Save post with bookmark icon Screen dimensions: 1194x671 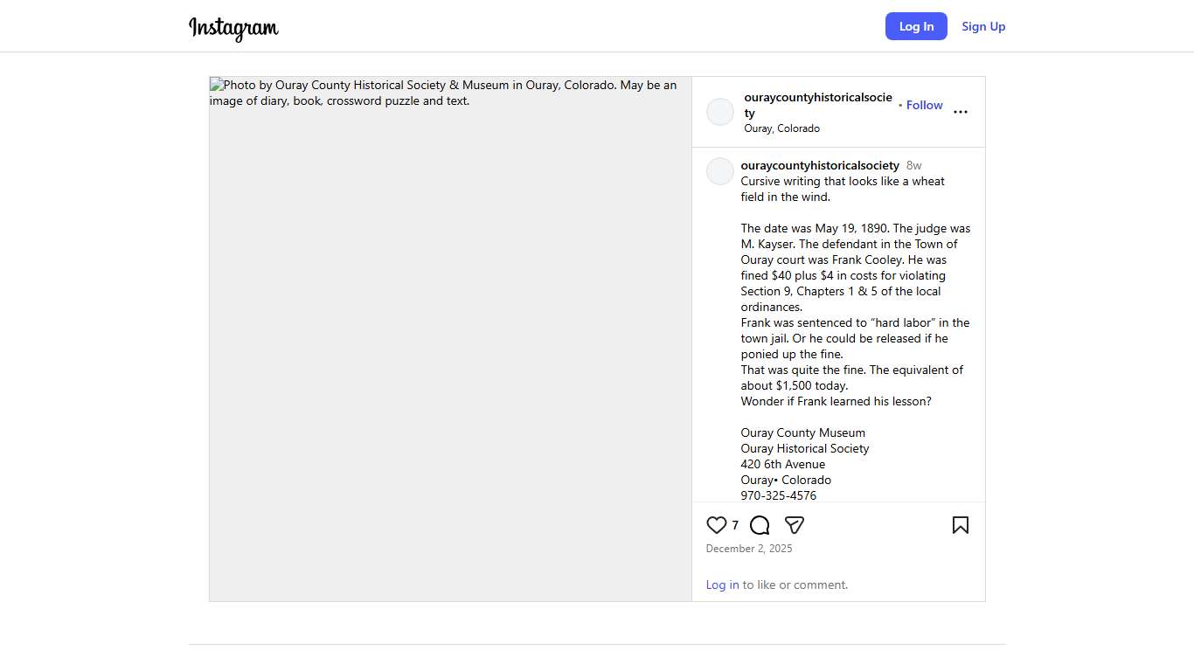coord(960,525)
